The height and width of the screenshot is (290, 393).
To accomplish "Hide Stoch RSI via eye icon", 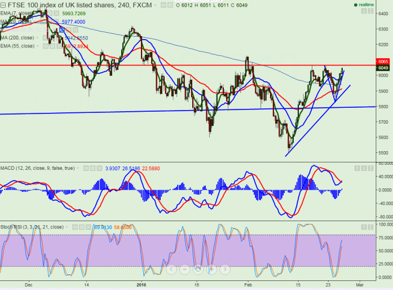I will (75, 227).
